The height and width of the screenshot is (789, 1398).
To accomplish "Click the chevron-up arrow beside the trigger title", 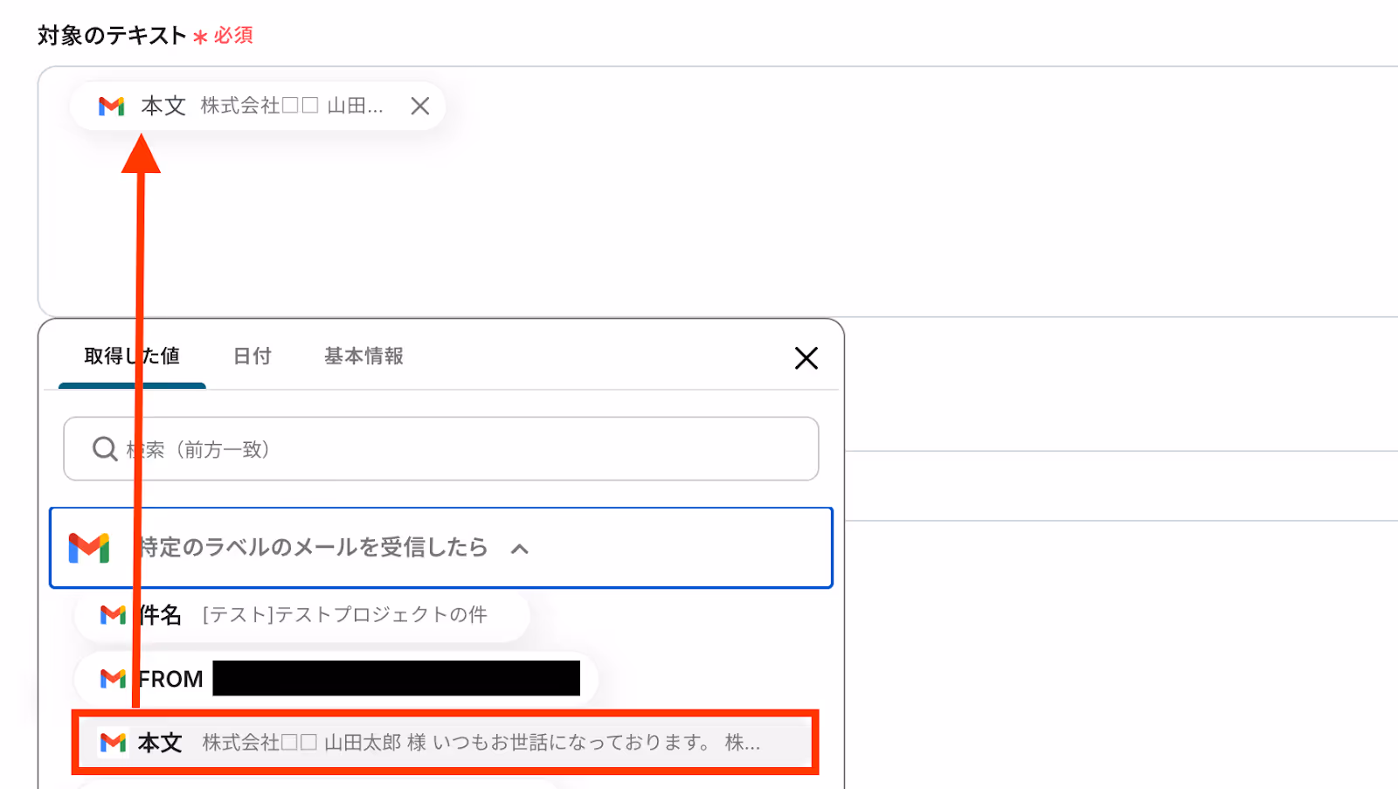I will pos(520,549).
